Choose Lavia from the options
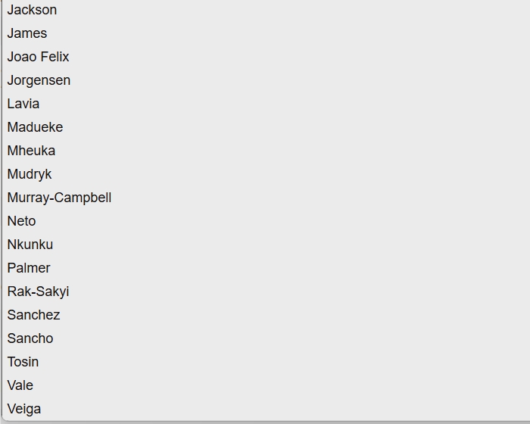Screen dimensions: 530x424 tap(23, 104)
